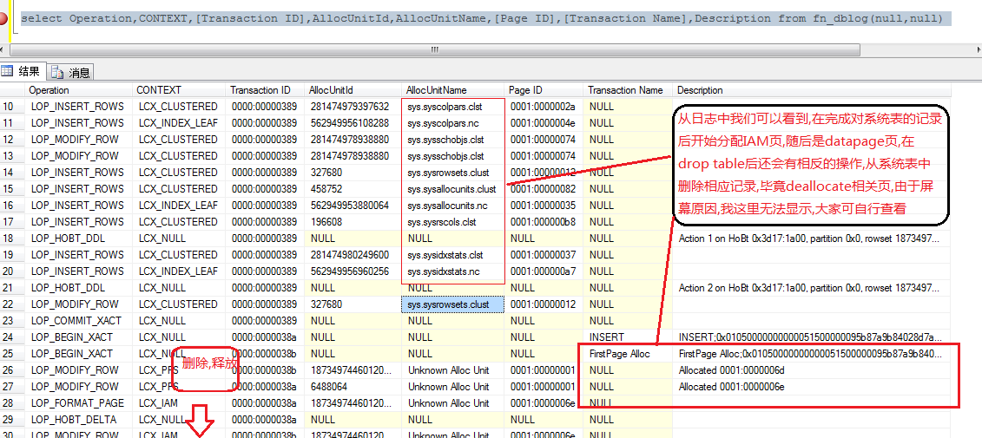The image size is (982, 438).
Task: Click inside the select fn_dblog query text
Action: pos(481,18)
